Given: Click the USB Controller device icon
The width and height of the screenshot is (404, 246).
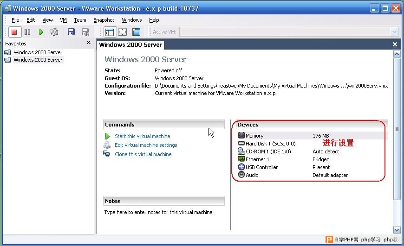Looking at the screenshot, I should tap(241, 167).
